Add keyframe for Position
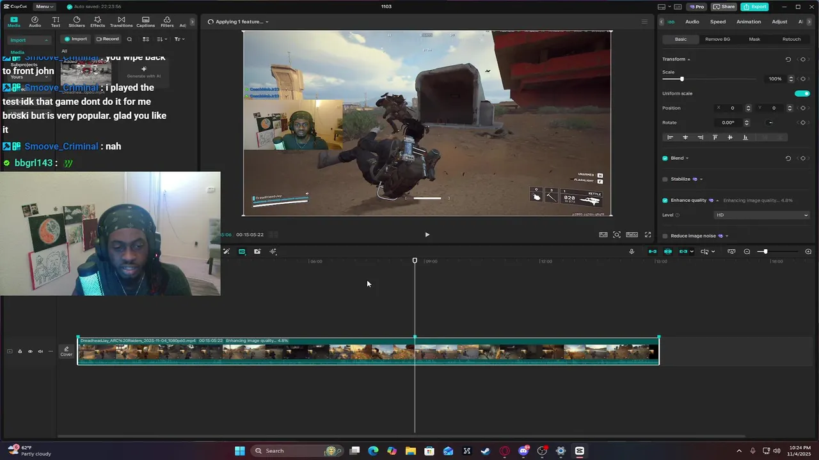Screen dimensions: 819x460 pyautogui.click(x=803, y=108)
